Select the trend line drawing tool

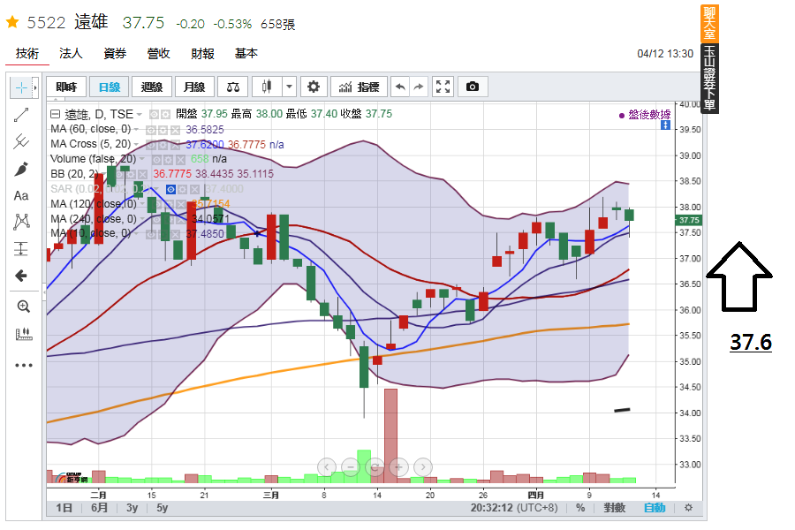[21, 115]
